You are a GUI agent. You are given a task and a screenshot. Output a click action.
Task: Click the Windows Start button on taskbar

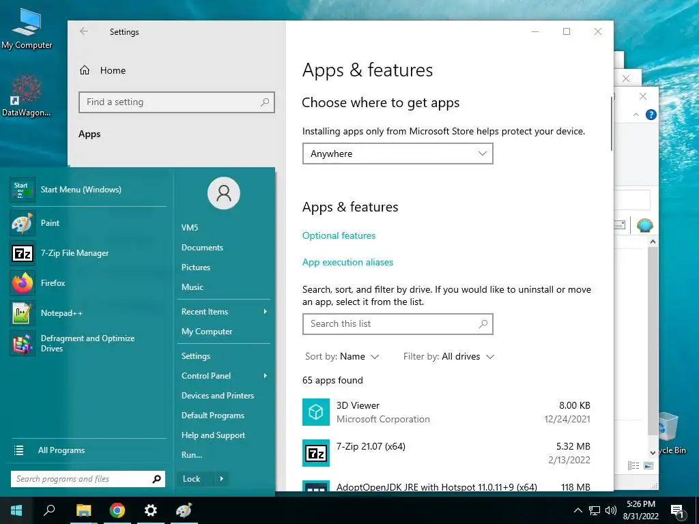click(x=16, y=510)
